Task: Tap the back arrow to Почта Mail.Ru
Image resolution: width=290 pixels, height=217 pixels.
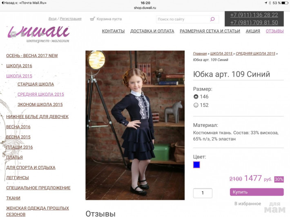Action: 2,3
